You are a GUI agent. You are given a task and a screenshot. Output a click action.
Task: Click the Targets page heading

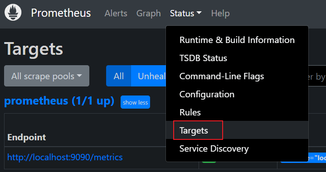click(34, 49)
